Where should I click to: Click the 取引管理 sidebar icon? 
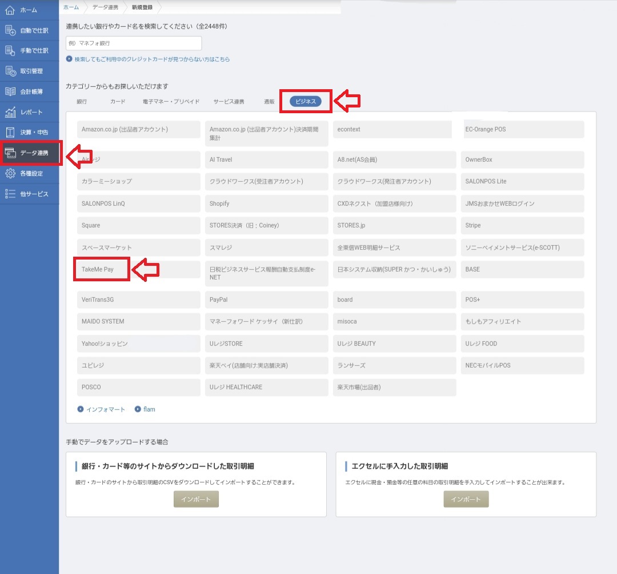pyautogui.click(x=10, y=71)
